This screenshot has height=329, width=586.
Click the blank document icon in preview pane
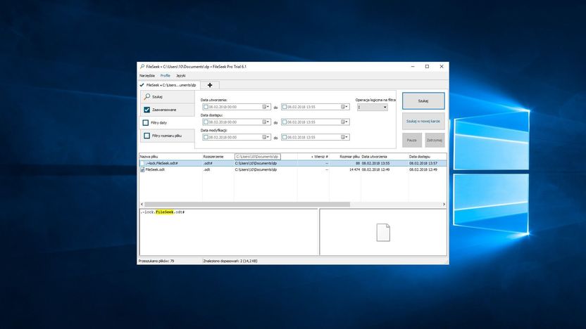click(x=383, y=233)
